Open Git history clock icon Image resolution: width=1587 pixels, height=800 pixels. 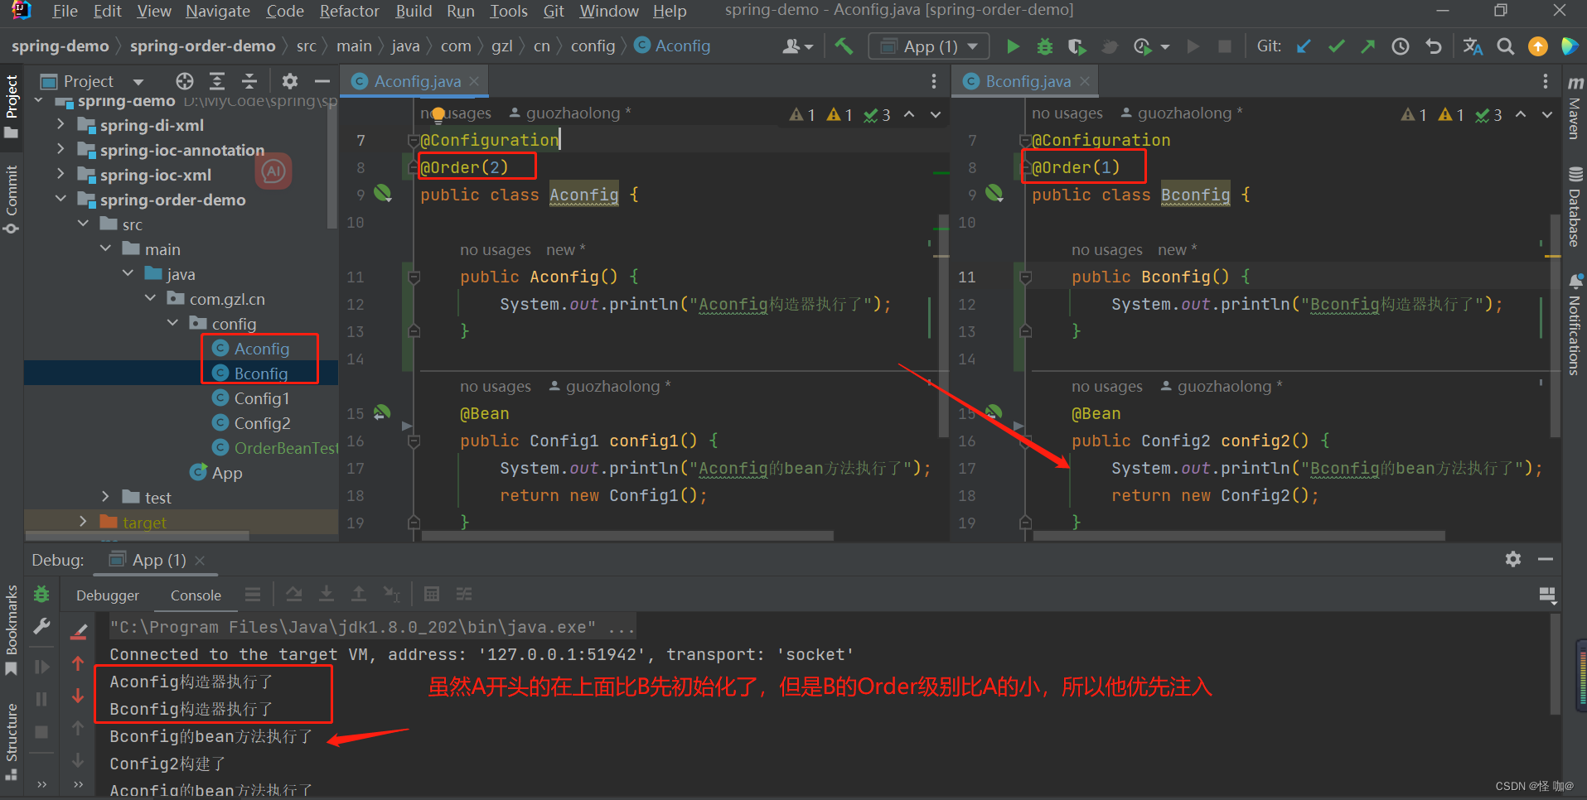1401,46
